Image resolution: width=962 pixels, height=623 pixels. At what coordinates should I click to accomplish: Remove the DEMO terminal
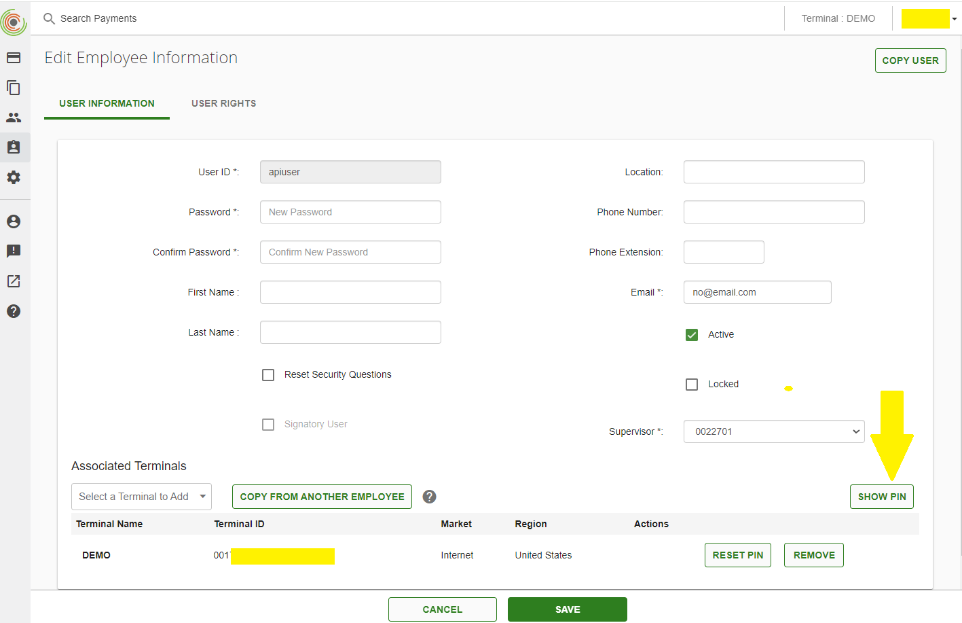(x=814, y=555)
